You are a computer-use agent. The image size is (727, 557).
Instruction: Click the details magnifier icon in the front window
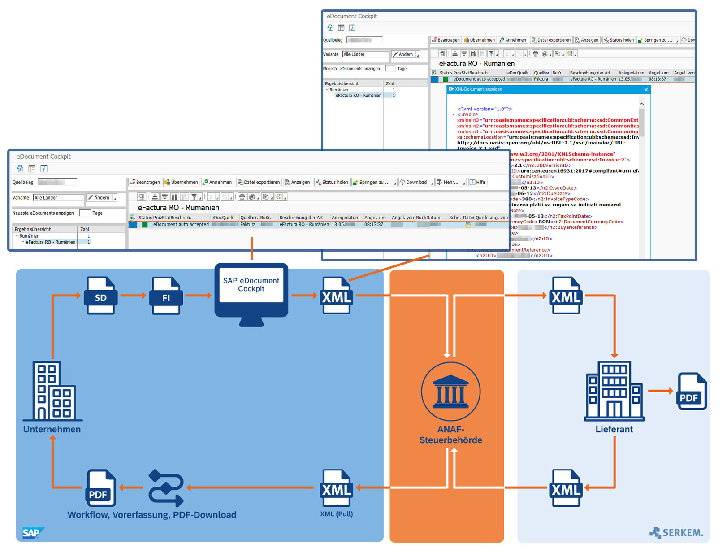click(x=142, y=197)
